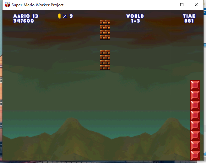206x163 pixels.
Task: Minimize the Super Mario Worker Project window
Action: click(x=168, y=5)
